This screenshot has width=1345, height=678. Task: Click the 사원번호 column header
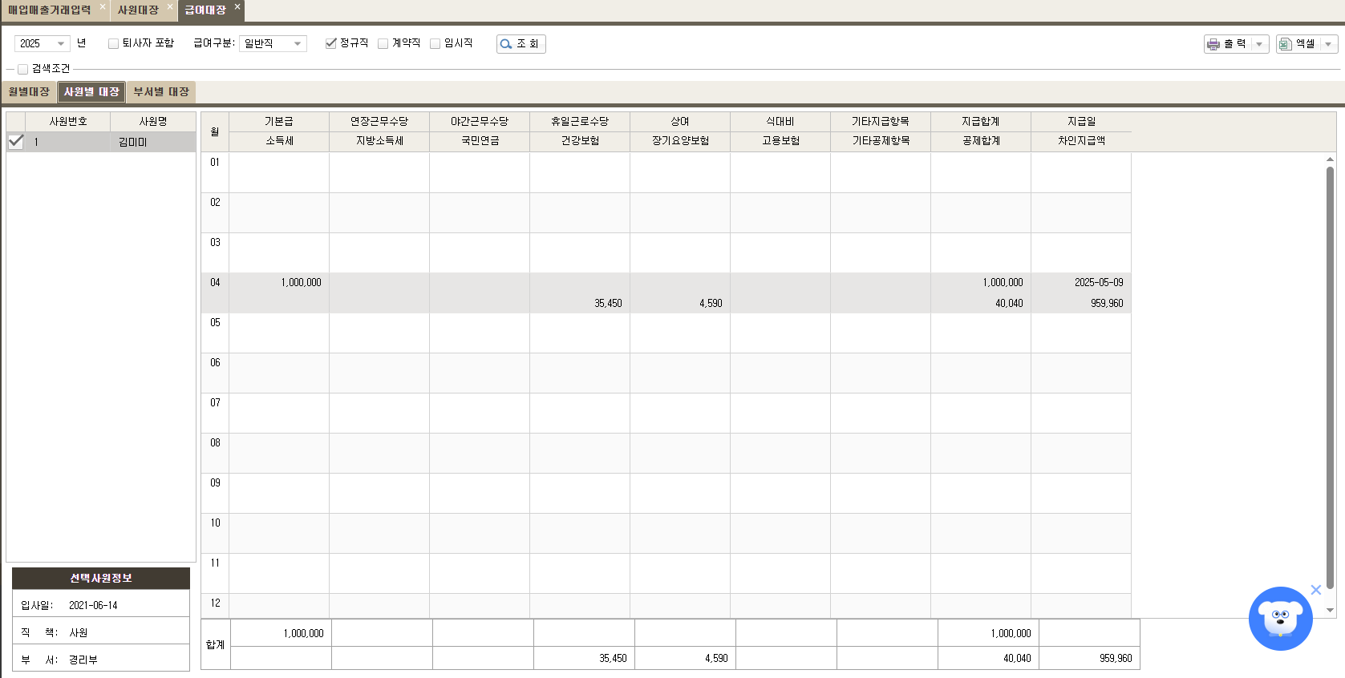click(x=68, y=122)
